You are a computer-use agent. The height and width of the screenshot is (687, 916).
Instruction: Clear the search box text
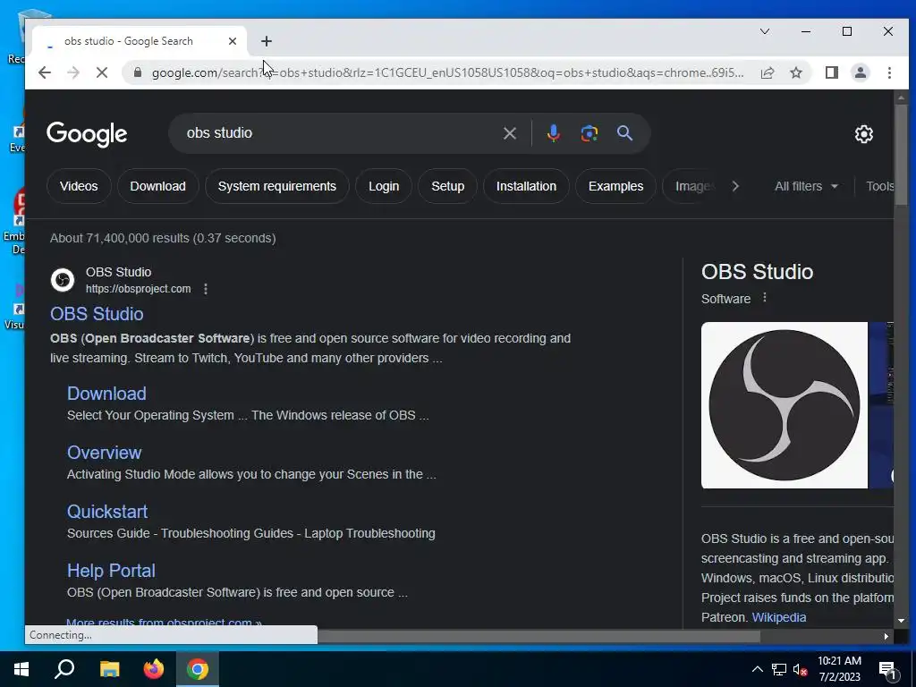[x=509, y=133]
